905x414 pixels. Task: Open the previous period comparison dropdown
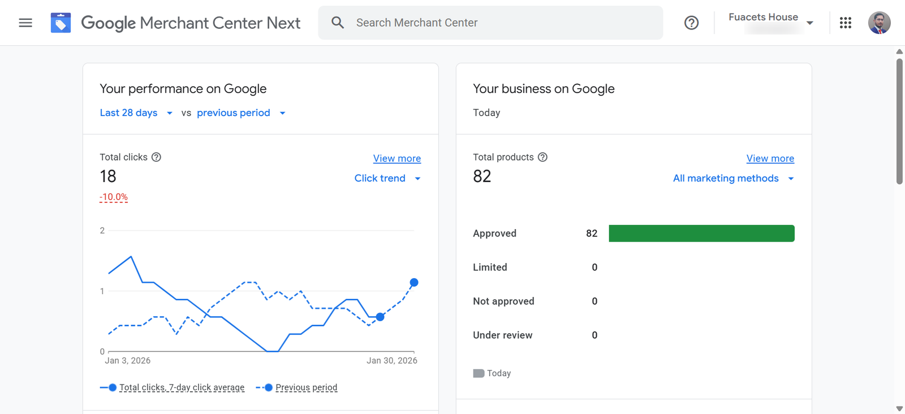pyautogui.click(x=241, y=113)
